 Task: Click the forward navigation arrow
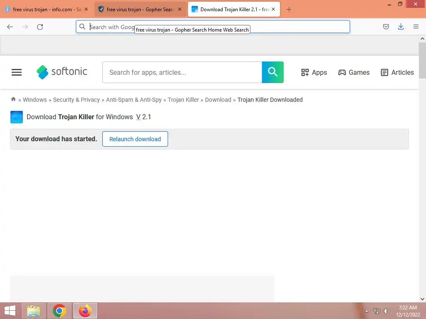25,27
